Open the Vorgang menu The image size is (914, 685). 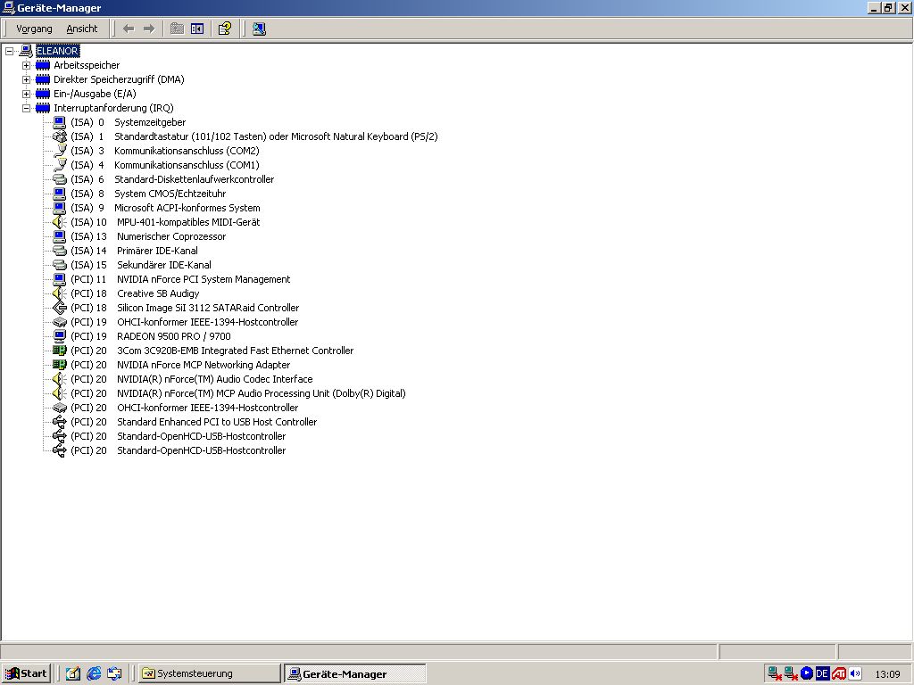coord(34,29)
